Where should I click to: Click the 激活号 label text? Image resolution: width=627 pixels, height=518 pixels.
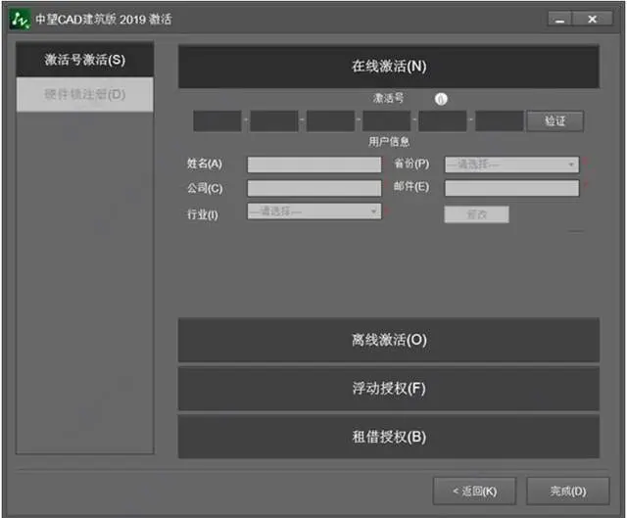click(388, 98)
